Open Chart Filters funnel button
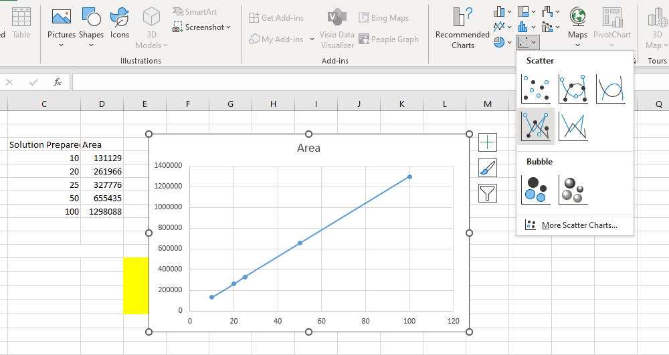Screen dimensions: 669x355 (488, 193)
